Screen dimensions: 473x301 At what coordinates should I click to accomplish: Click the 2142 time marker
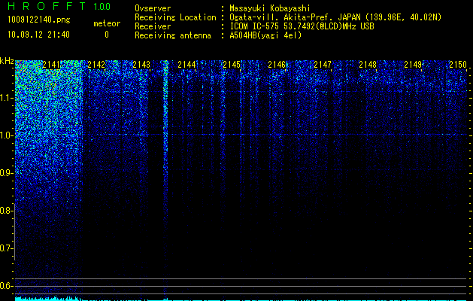pyautogui.click(x=96, y=65)
